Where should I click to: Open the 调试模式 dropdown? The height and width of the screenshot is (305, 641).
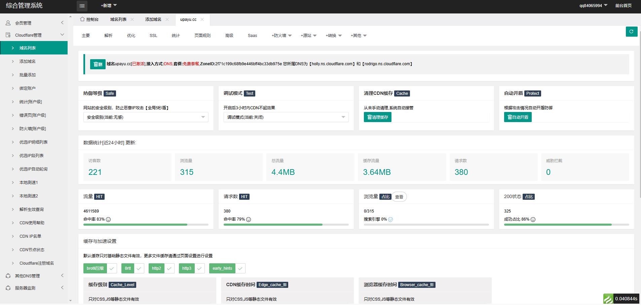[286, 117]
